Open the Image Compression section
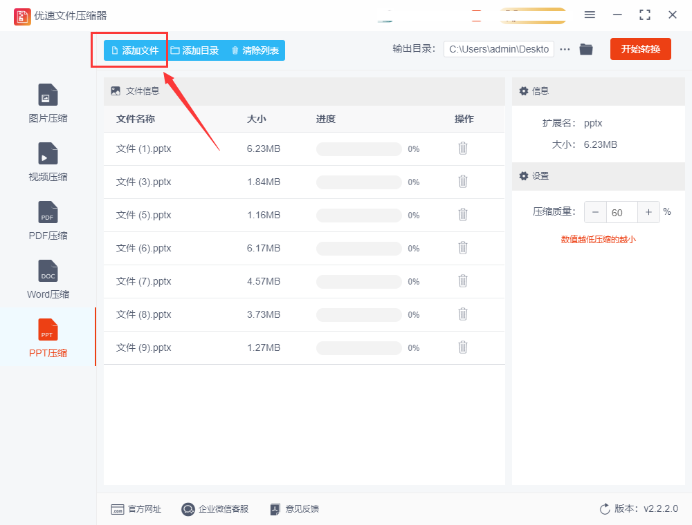692x525 pixels. tap(48, 104)
